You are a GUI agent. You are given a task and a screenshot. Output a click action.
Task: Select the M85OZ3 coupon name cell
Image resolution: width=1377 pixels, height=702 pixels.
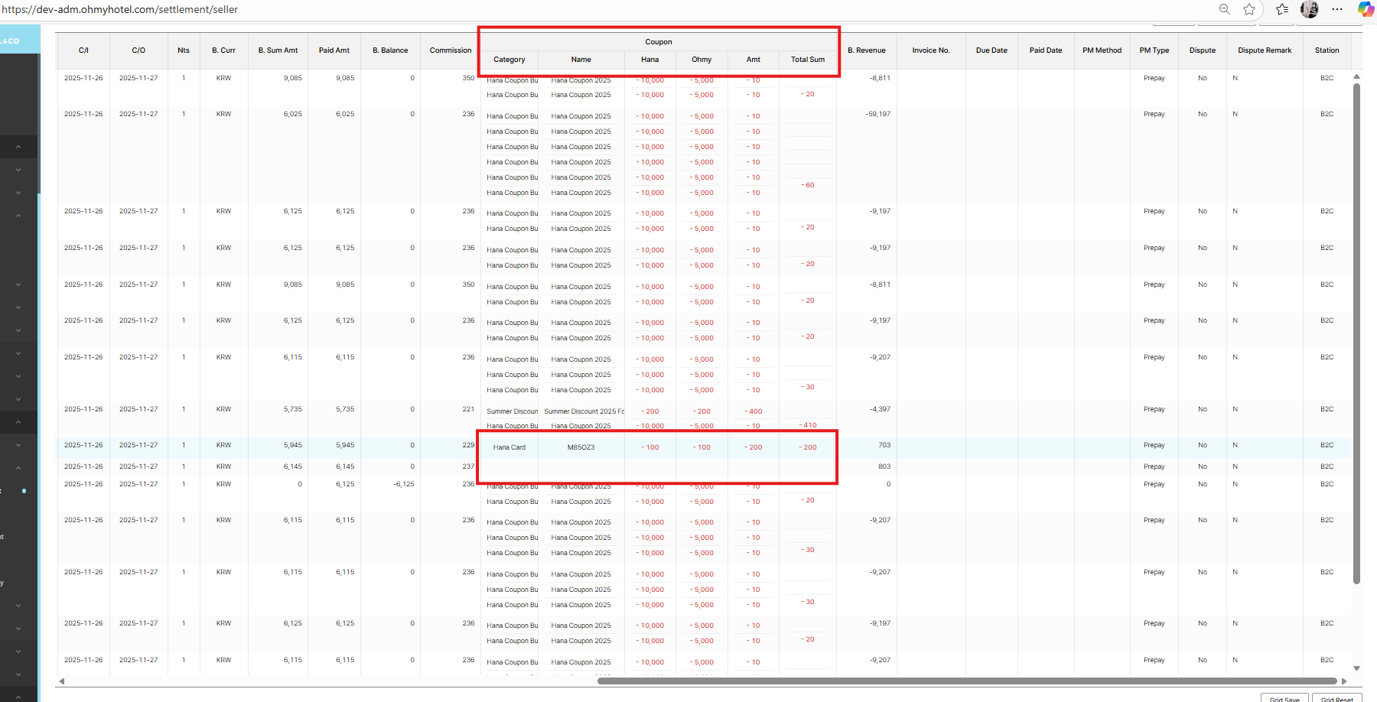point(581,447)
